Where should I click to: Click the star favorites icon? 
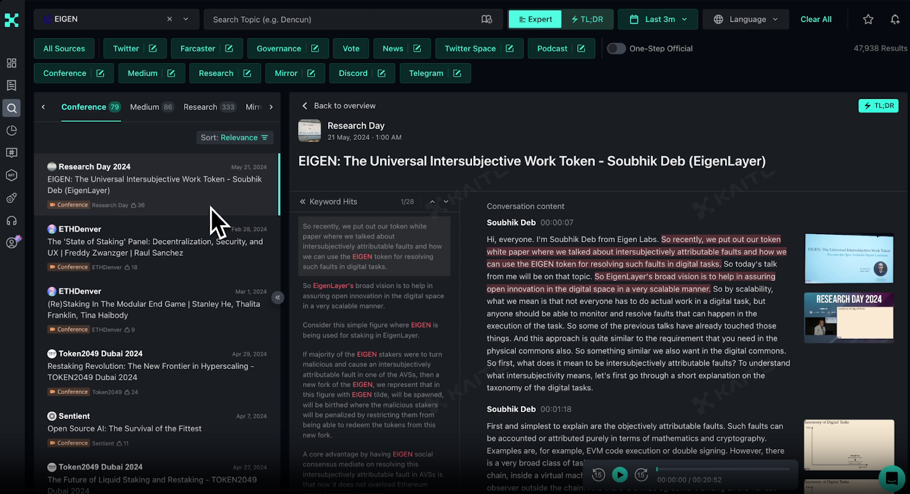click(x=868, y=19)
